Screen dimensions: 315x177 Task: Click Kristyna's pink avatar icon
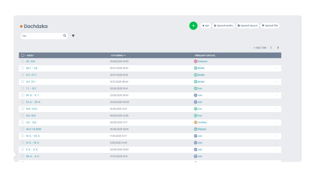[195, 61]
